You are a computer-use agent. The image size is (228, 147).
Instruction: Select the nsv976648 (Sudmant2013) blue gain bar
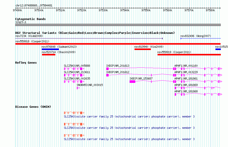click(x=50, y=49)
